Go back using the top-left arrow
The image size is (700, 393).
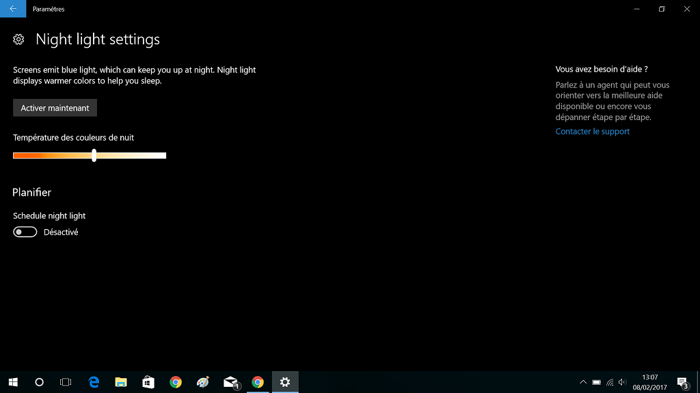click(x=13, y=9)
